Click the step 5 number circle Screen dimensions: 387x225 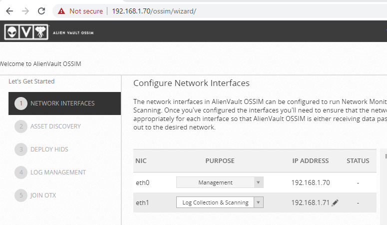[21, 195]
